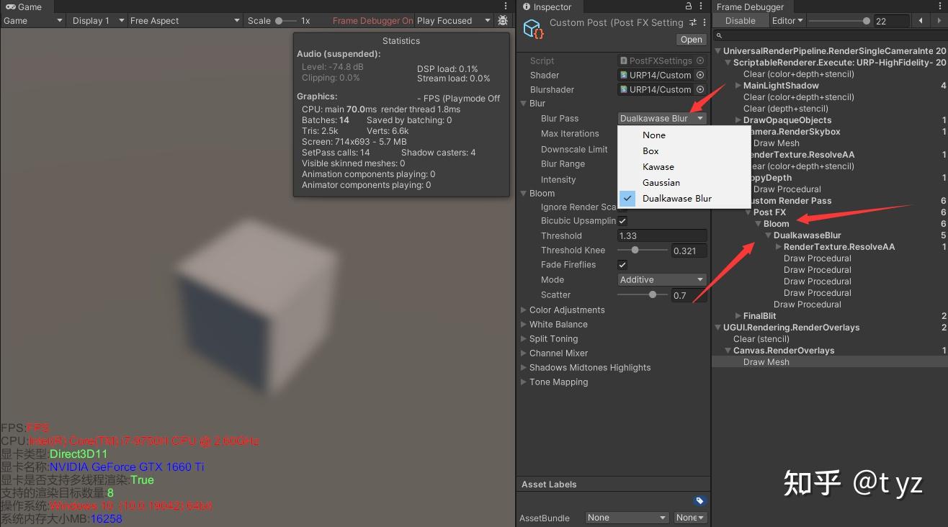Select the Post FX event in Frame Debugger
The width and height of the screenshot is (948, 527).
(x=770, y=212)
